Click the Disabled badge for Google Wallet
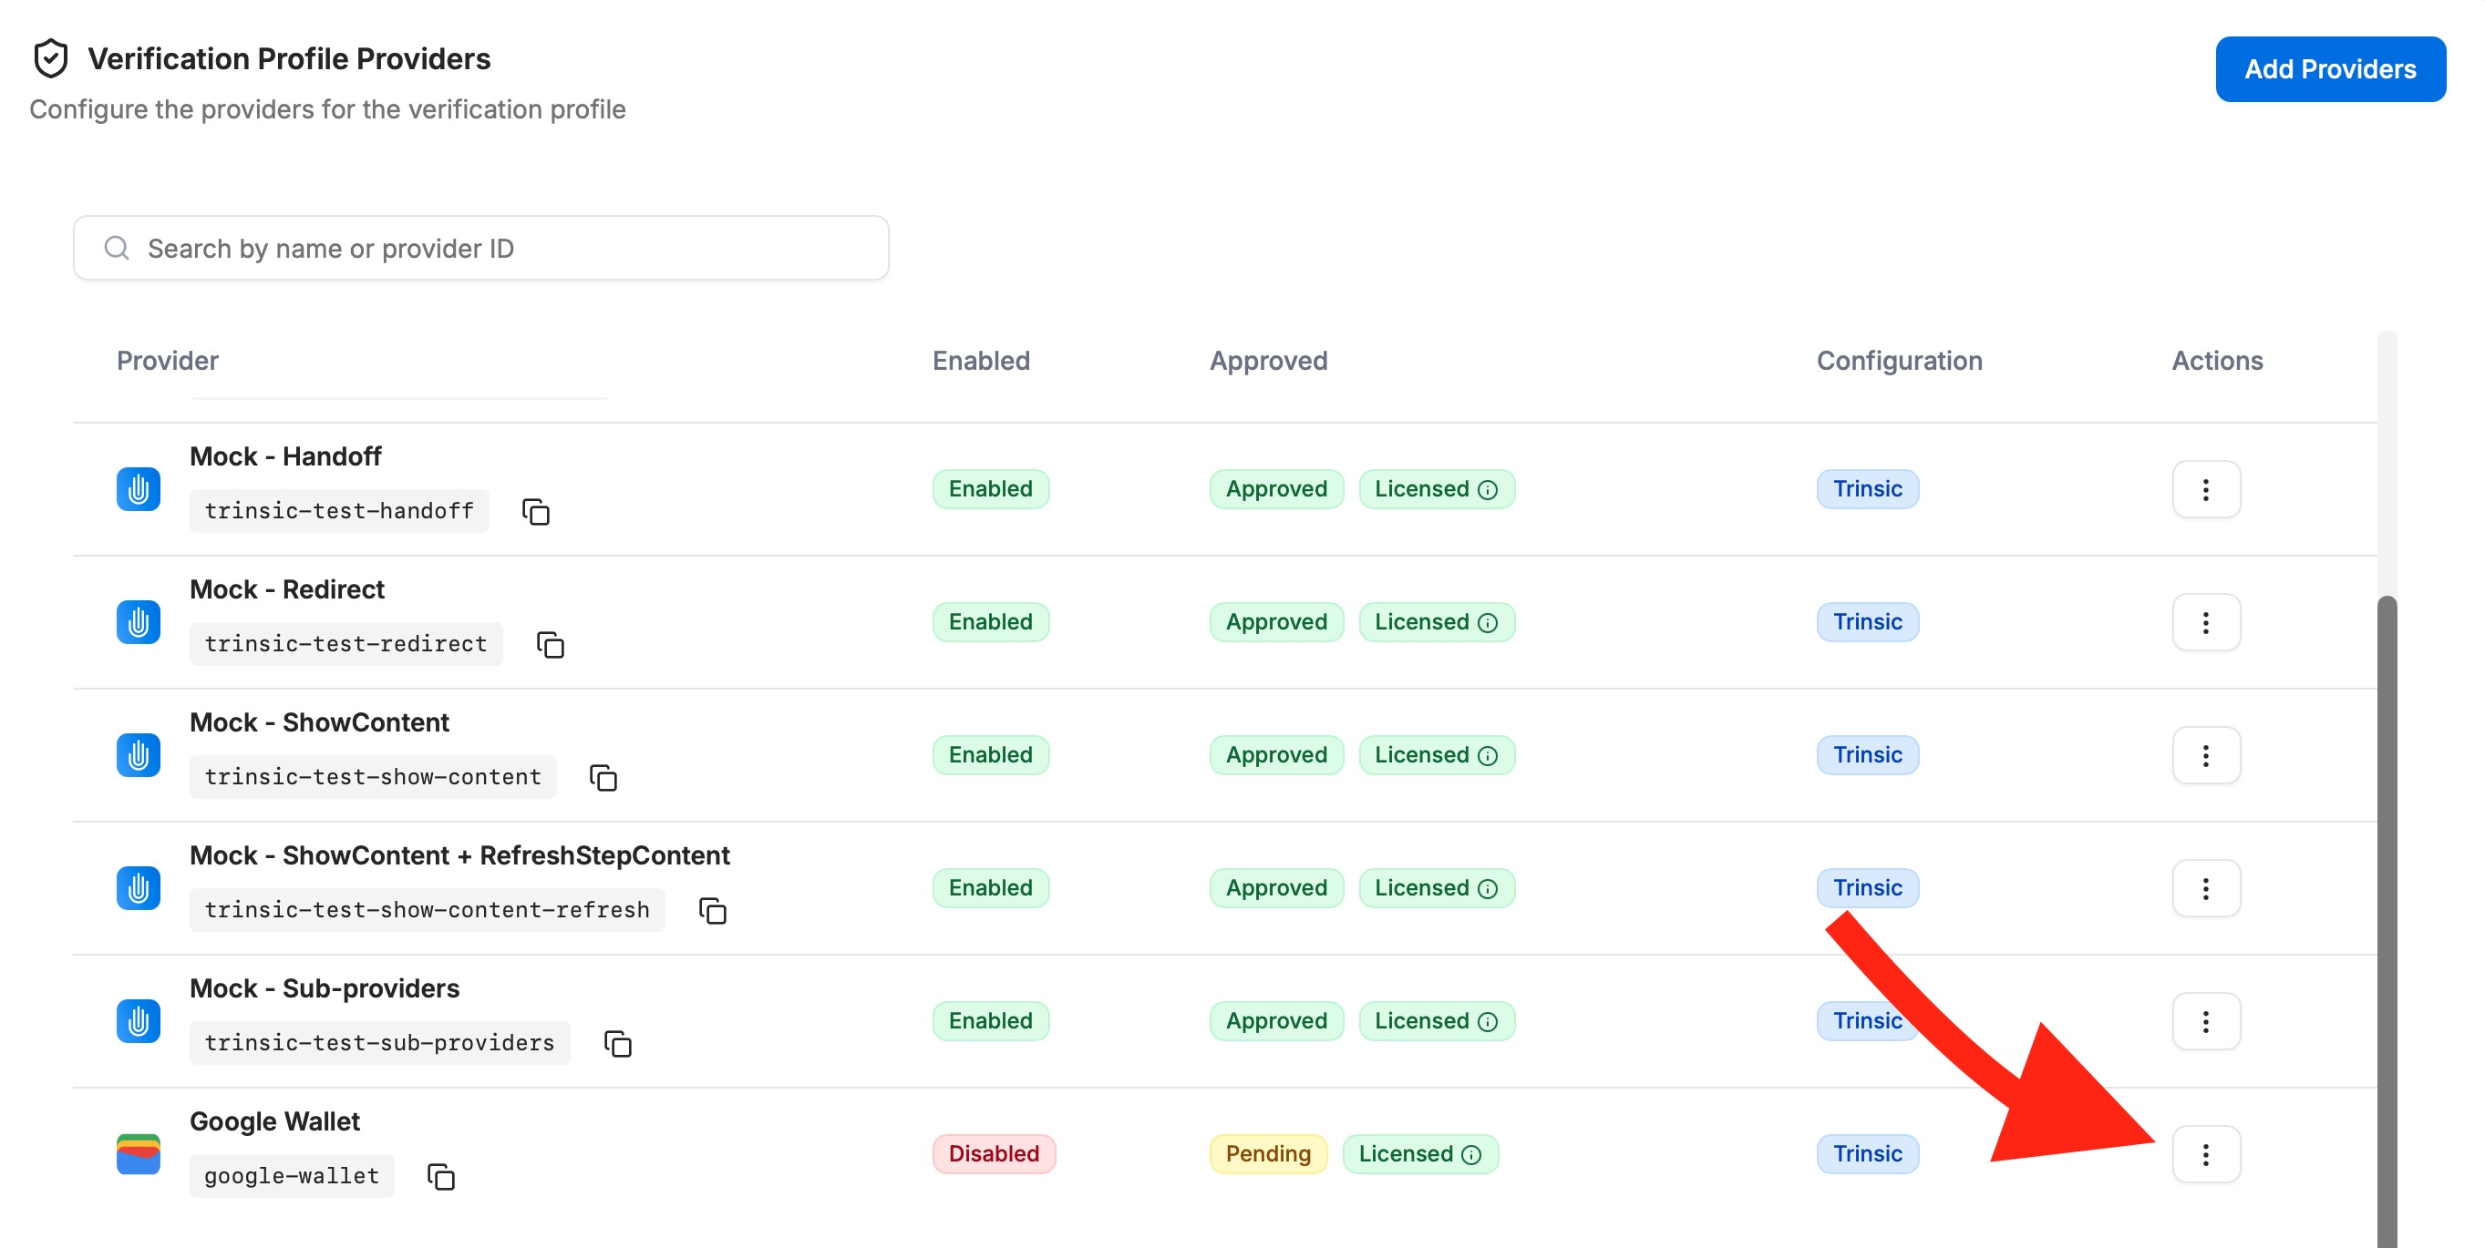 point(993,1153)
